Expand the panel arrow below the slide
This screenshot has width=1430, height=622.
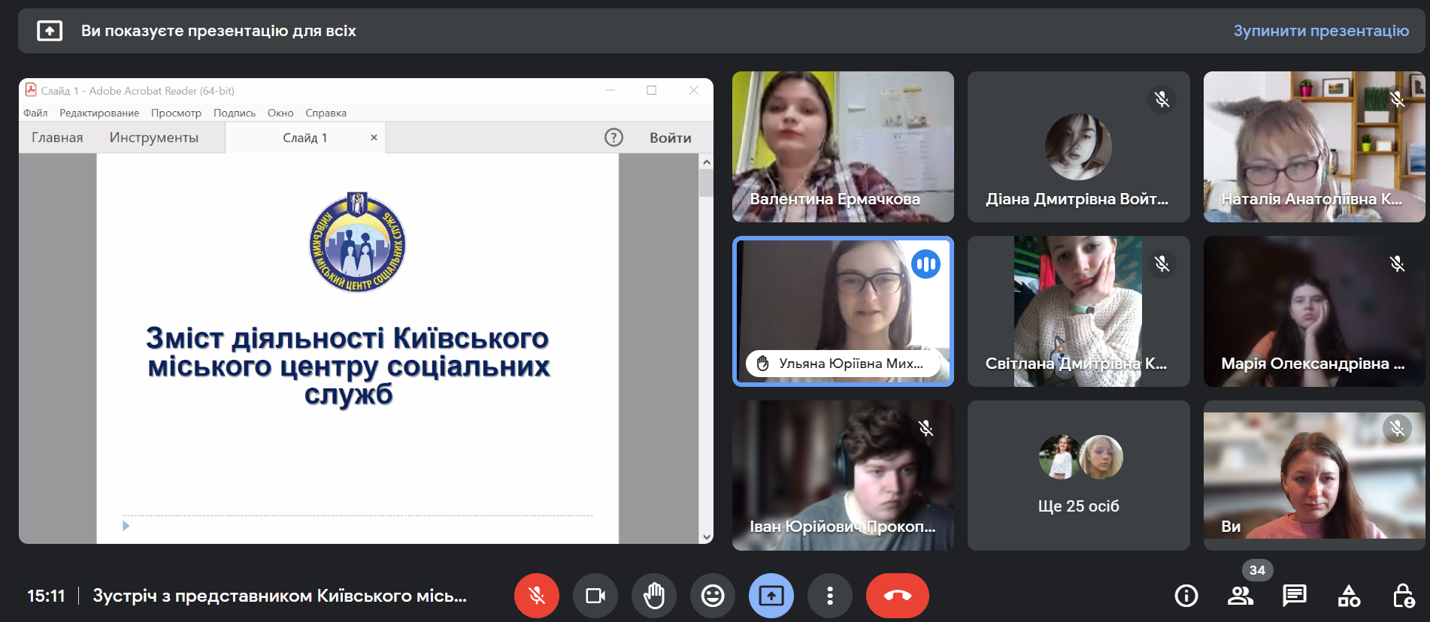[x=126, y=526]
